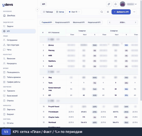
Task: Open Задачи in the sidebar
Action: [10, 26]
